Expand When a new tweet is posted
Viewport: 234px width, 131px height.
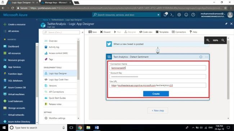[x=158, y=44]
